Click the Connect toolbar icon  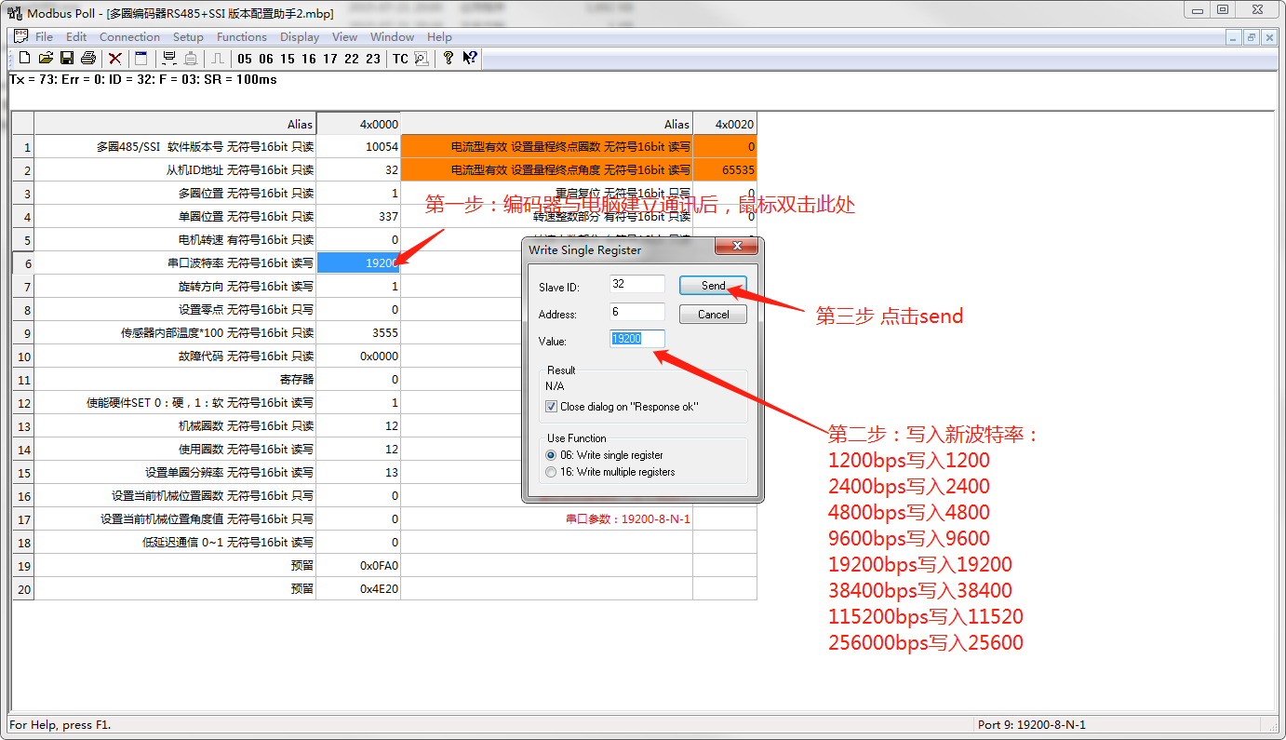tap(169, 58)
